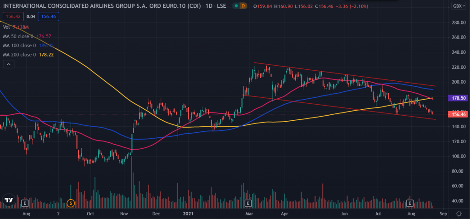
Task: Open chart settings gear on the time axis
Action: click(459, 213)
